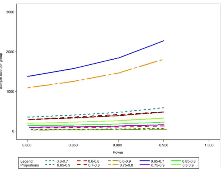Click the green 0.65-0.8 legend swatch
This screenshot has width=223, height=169.
(176, 161)
